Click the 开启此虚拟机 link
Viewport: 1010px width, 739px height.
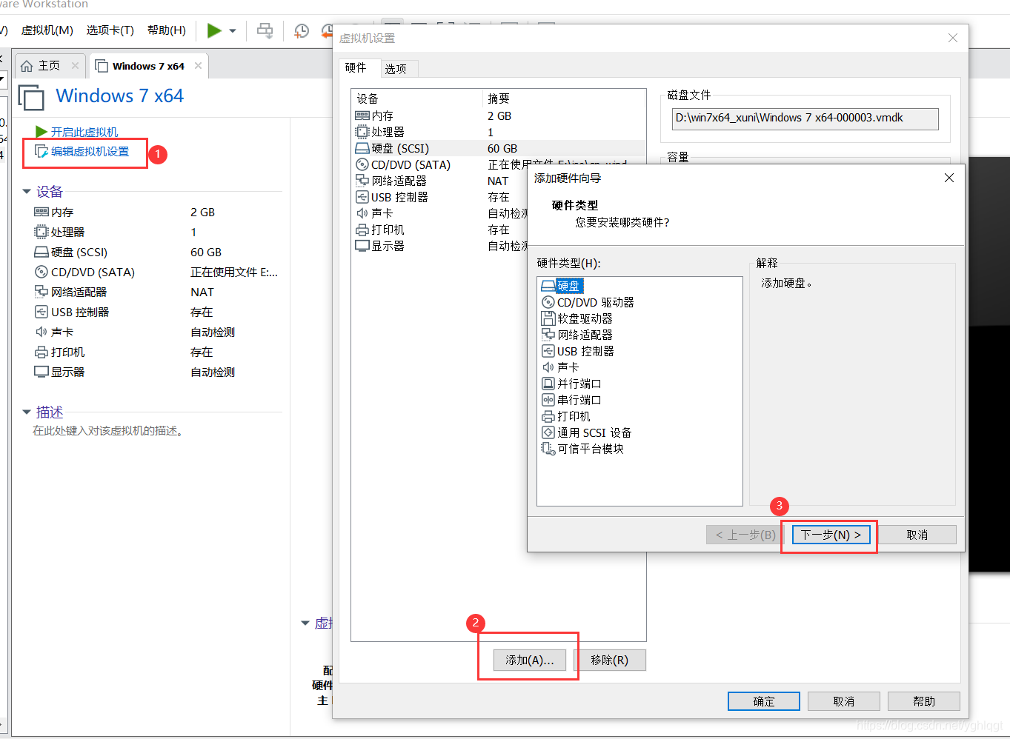pyautogui.click(x=84, y=132)
